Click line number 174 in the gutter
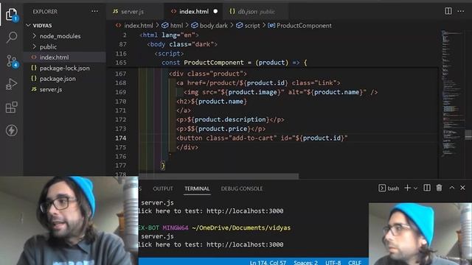472x265 pixels. point(120,138)
